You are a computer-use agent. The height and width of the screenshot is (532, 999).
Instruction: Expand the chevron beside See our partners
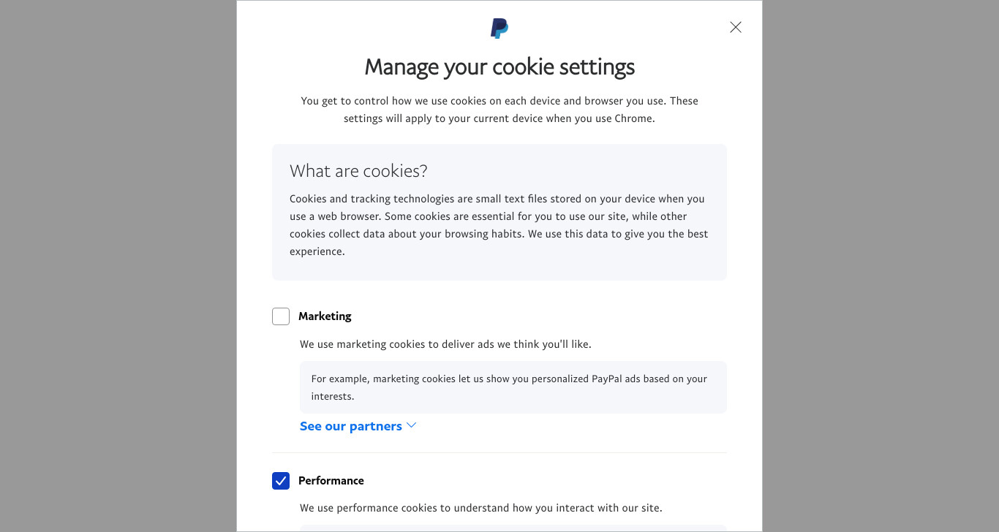pyautogui.click(x=411, y=425)
